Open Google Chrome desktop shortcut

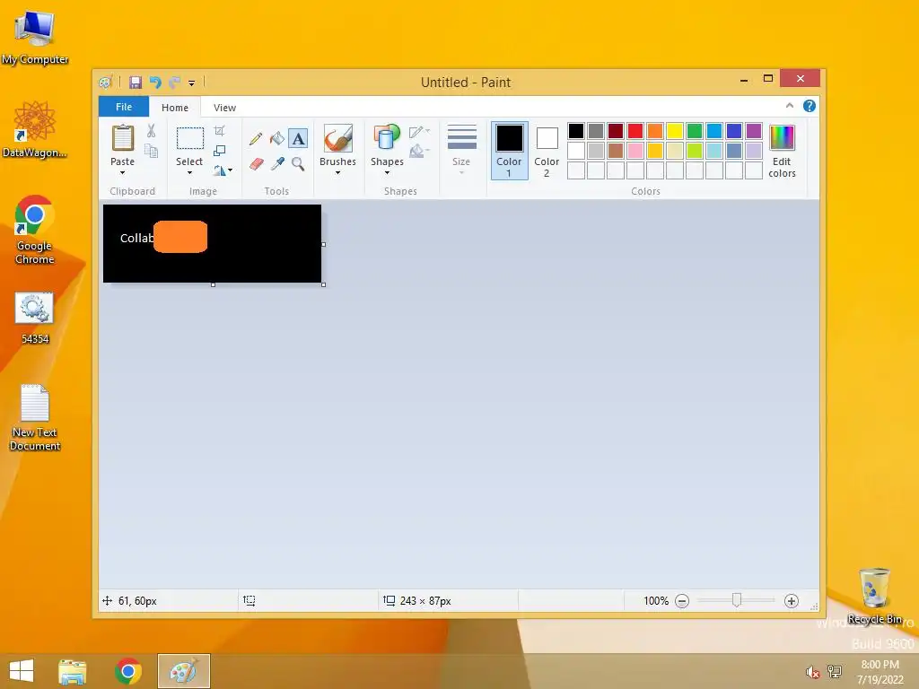point(35,230)
